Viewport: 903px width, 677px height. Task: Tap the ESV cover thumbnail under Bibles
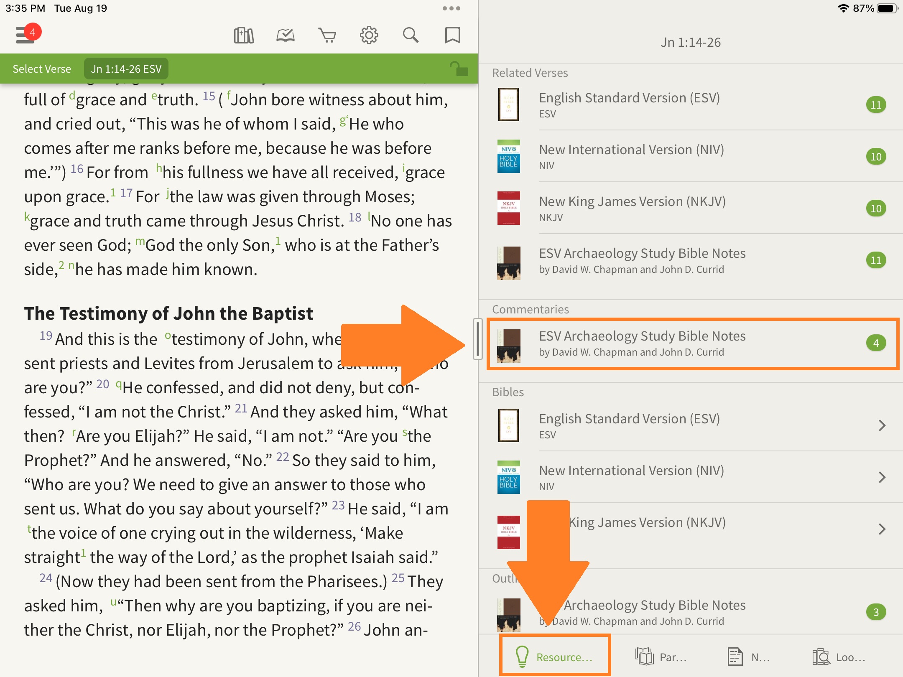(508, 425)
